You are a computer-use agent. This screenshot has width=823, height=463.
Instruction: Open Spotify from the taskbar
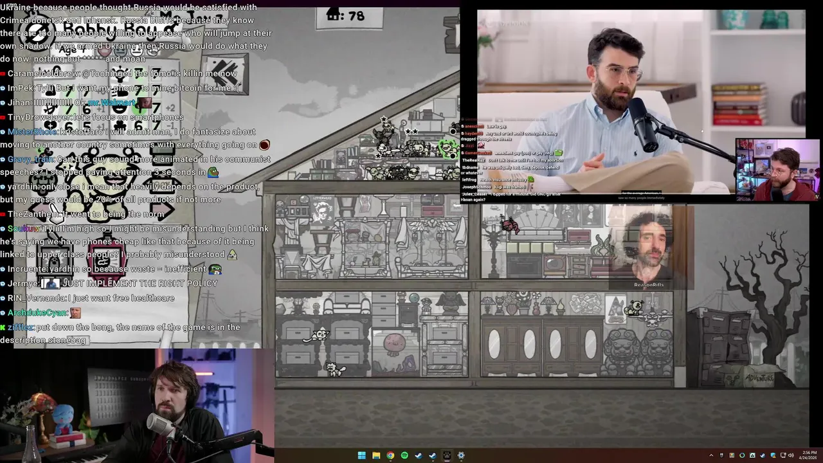point(404,455)
